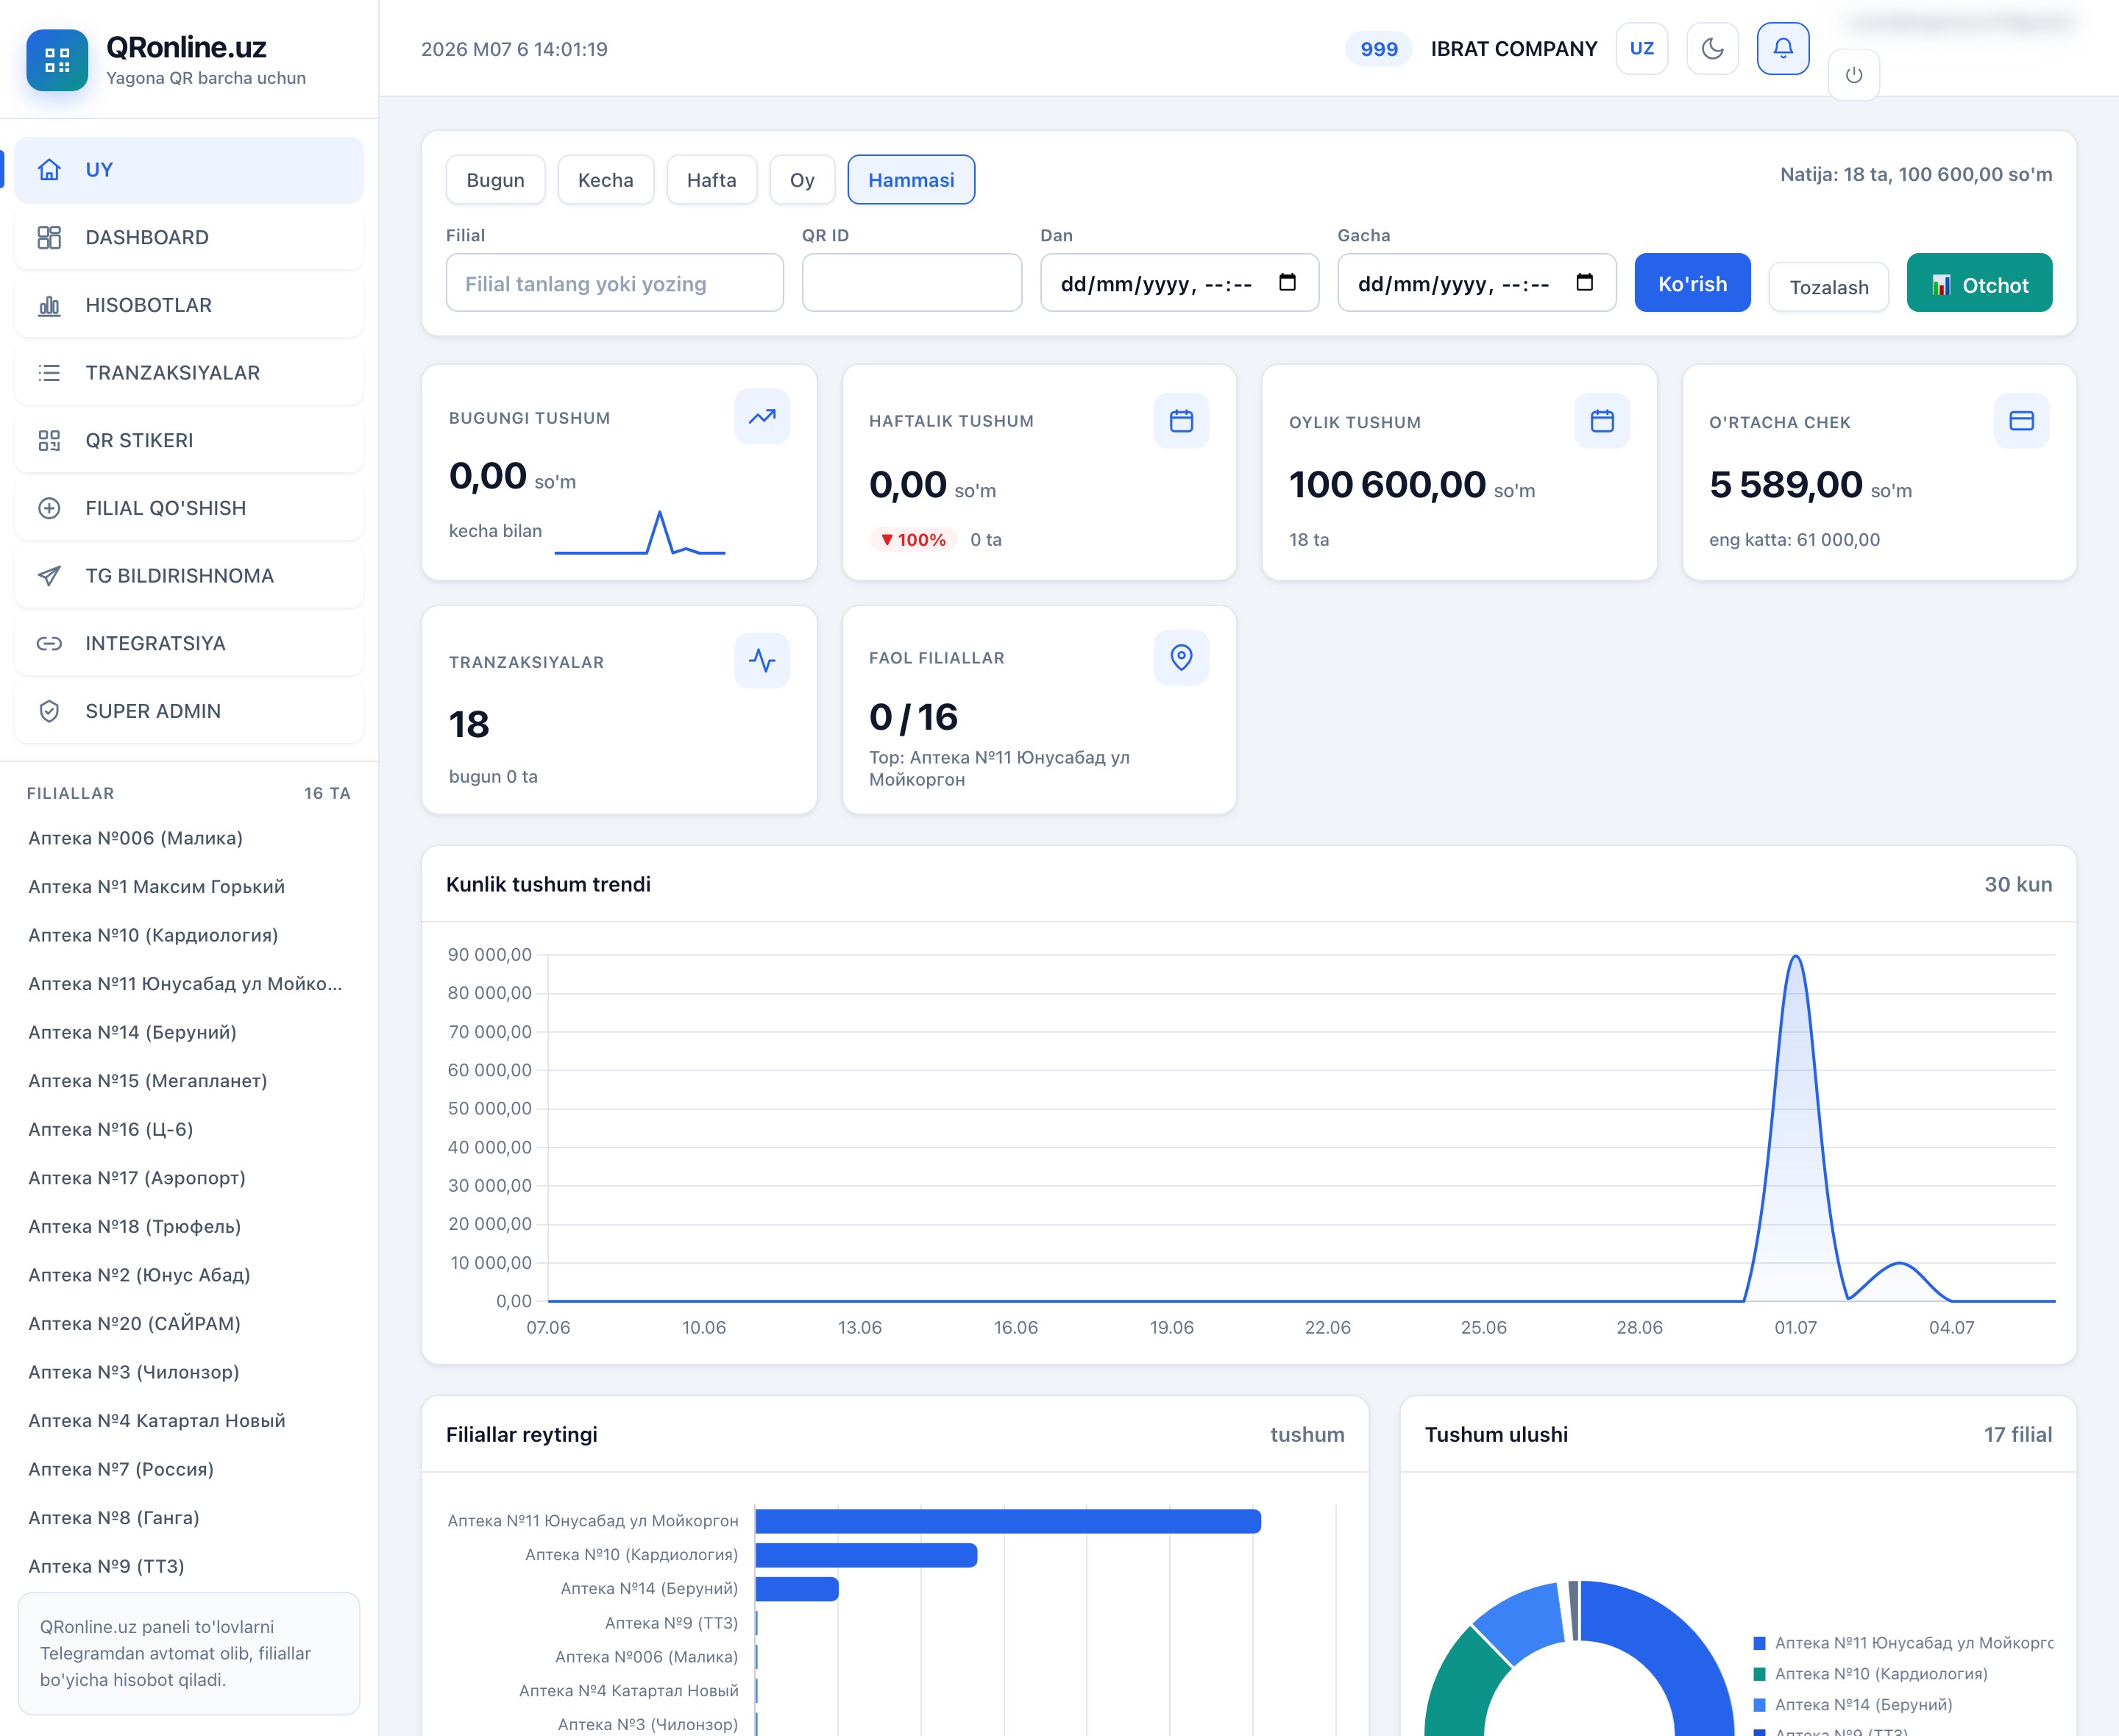Select branch Аптека №006 (Малика) in sidebar

click(136, 838)
